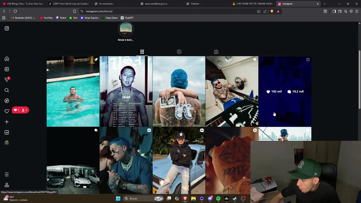Switch to the posts grid tab
Image resolution: width=361 pixels, height=203 pixels.
[142, 52]
